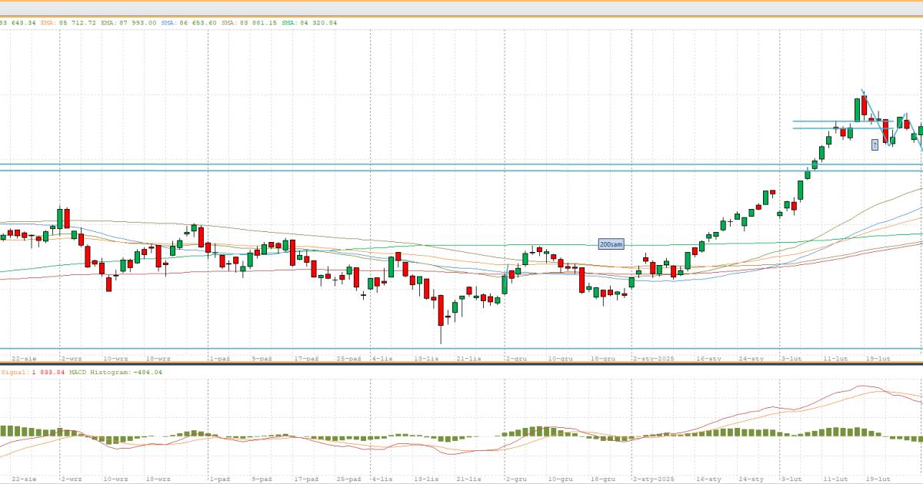Click the blue arrow above the peak candle
923x484 pixels.
pos(863,92)
